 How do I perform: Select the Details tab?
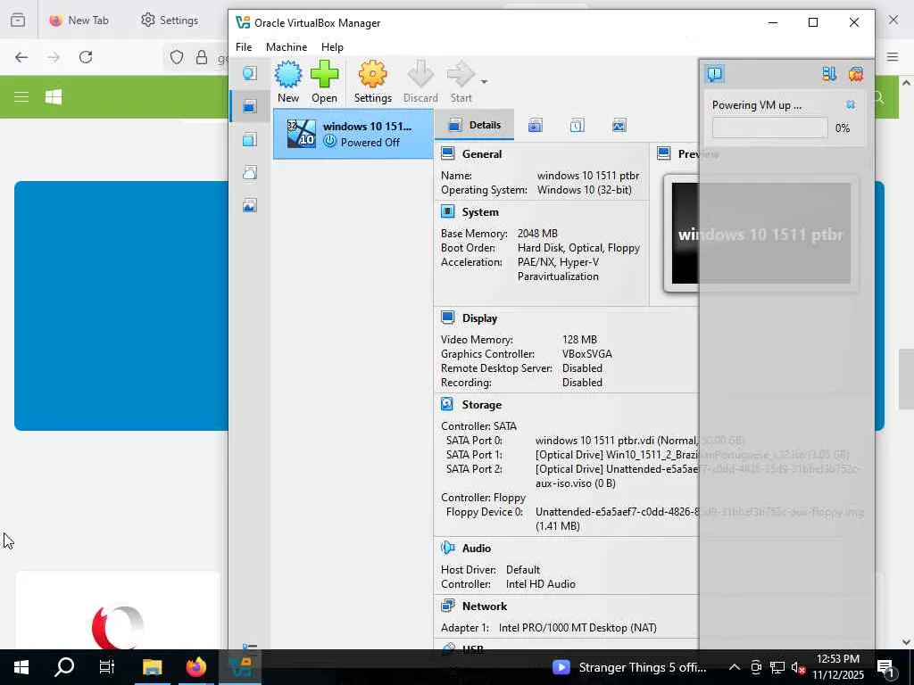coord(475,125)
